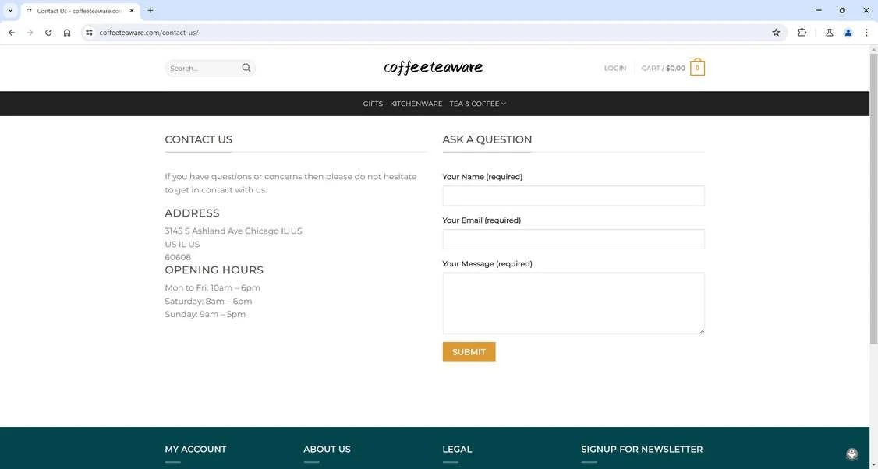Go back with the browser back arrow
This screenshot has height=469, width=878.
11,33
